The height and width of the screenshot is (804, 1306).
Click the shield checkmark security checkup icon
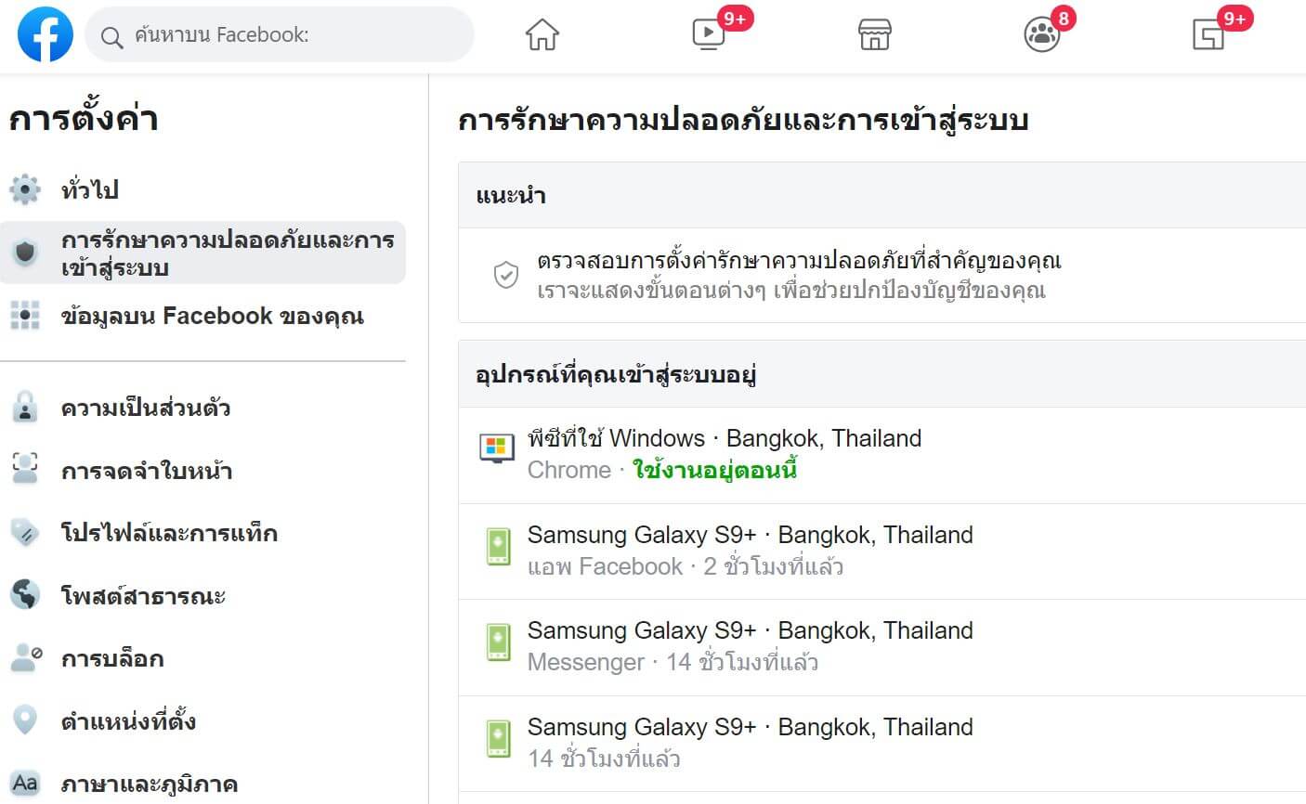click(505, 275)
